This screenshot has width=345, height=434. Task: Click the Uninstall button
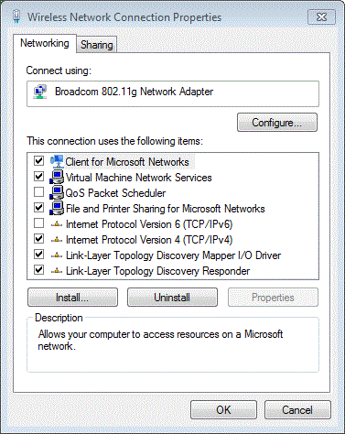click(172, 298)
